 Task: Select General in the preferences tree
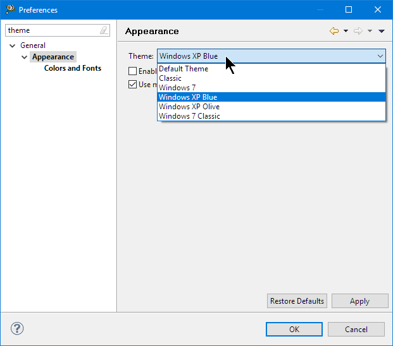[x=33, y=45]
